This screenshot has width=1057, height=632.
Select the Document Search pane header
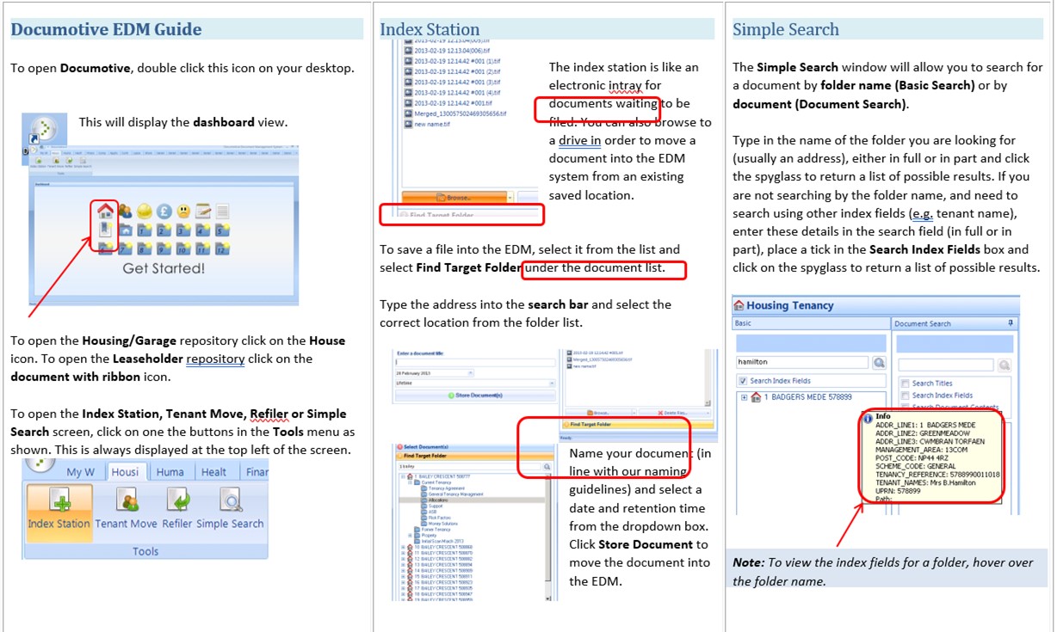[955, 323]
